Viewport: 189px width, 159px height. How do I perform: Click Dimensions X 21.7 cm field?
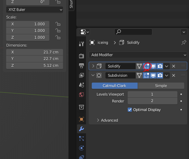click(x=35, y=52)
